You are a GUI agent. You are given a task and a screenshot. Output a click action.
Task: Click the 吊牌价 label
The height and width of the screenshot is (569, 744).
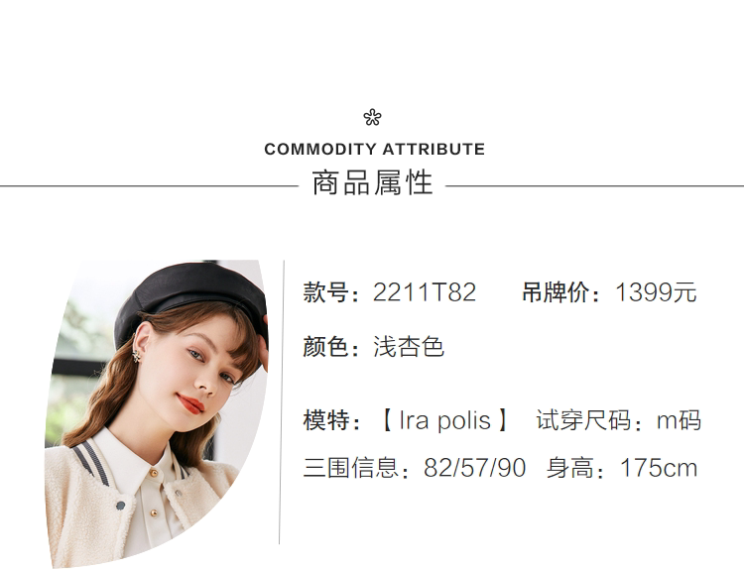tap(556, 293)
